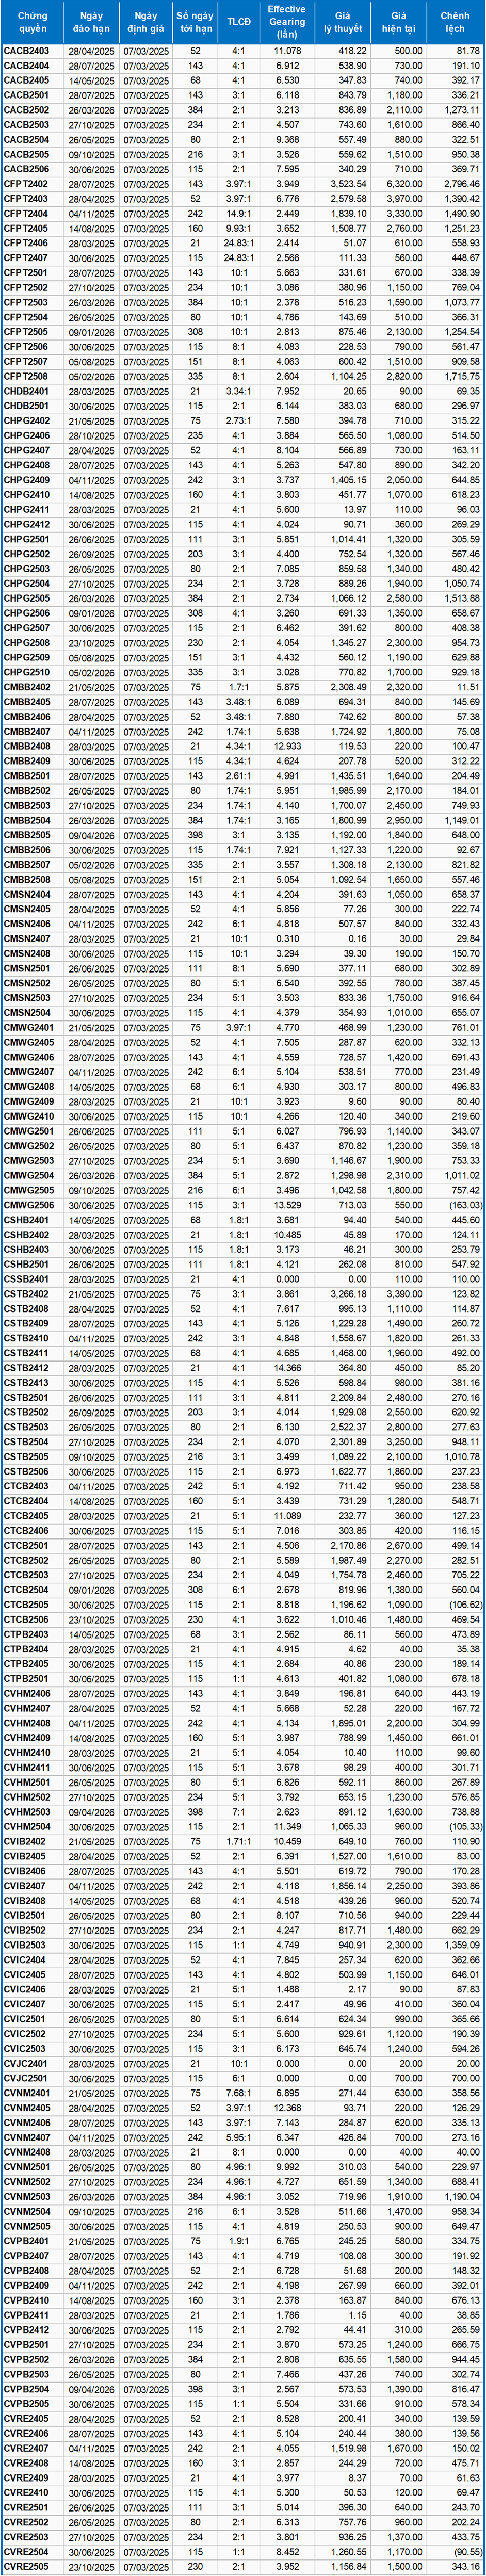486x2576 pixels.
Task: Select the warrant code CVRE2505
Action: (26, 2567)
